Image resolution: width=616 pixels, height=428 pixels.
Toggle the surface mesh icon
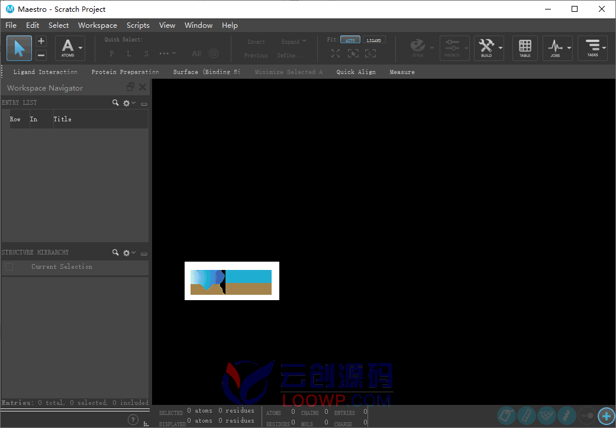point(546,416)
